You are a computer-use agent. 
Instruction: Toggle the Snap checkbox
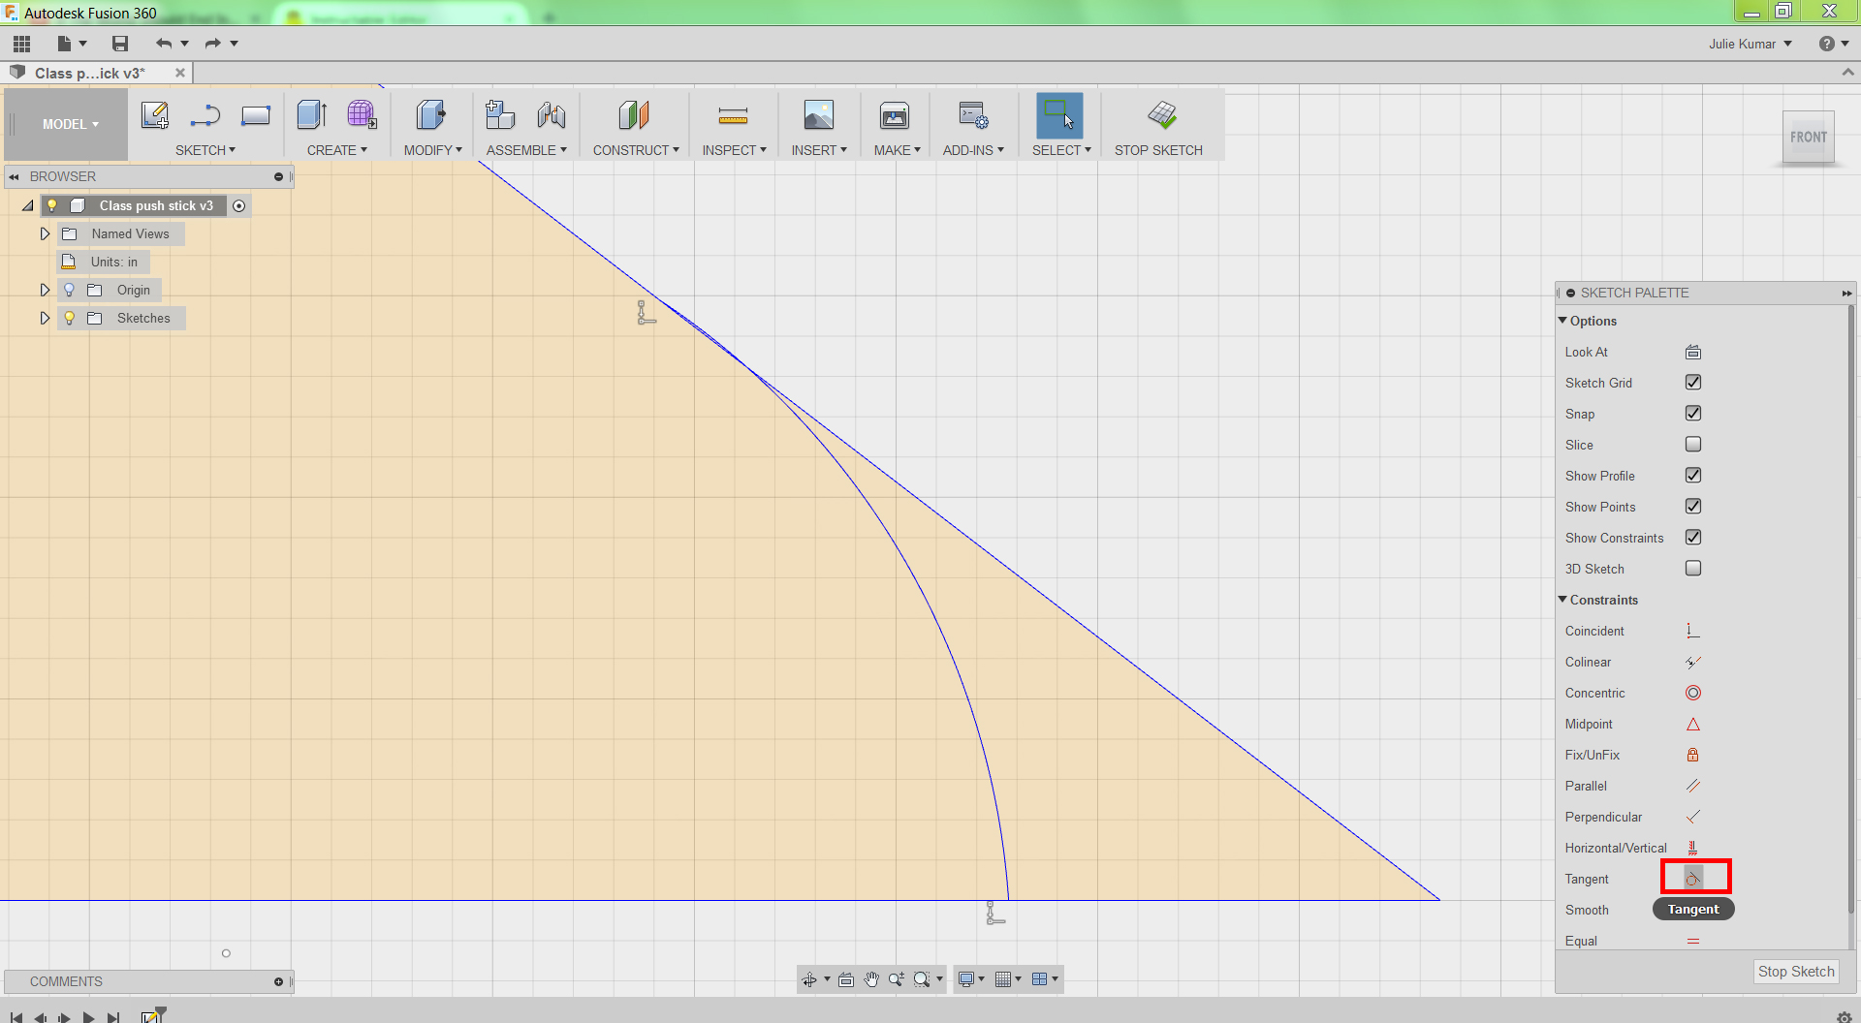click(1693, 414)
